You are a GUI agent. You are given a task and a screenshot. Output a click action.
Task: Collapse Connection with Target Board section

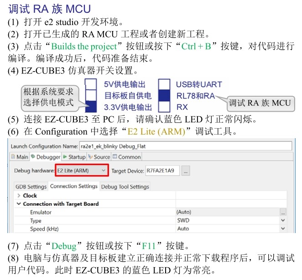tap(19, 204)
